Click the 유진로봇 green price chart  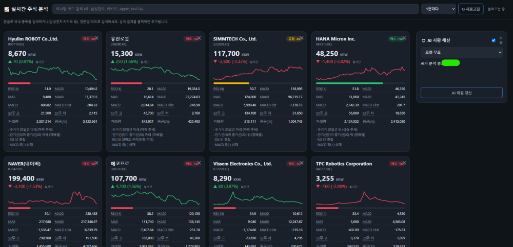(x=155, y=73)
